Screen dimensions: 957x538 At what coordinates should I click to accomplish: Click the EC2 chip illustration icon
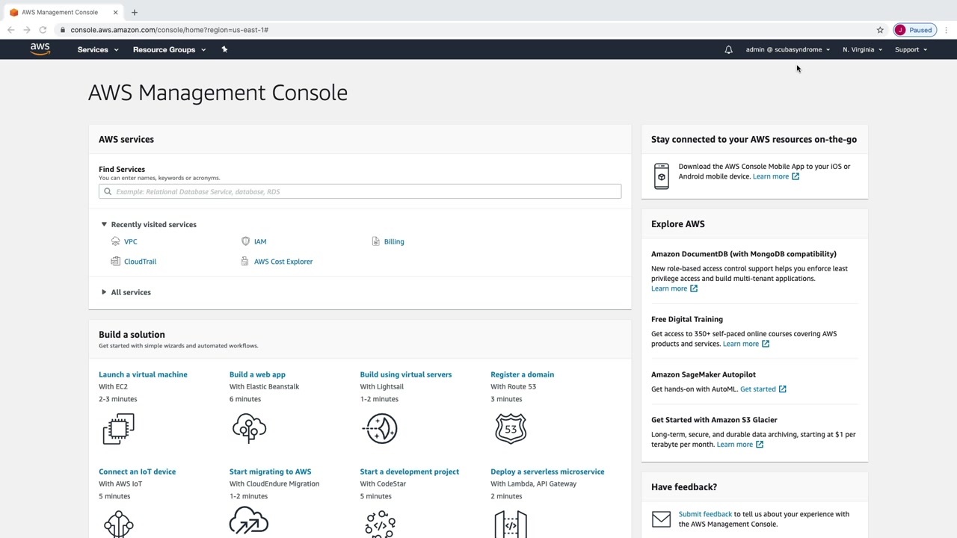pyautogui.click(x=119, y=429)
